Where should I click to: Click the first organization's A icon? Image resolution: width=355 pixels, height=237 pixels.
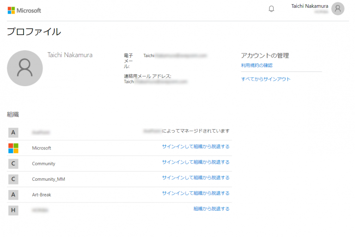point(13,132)
